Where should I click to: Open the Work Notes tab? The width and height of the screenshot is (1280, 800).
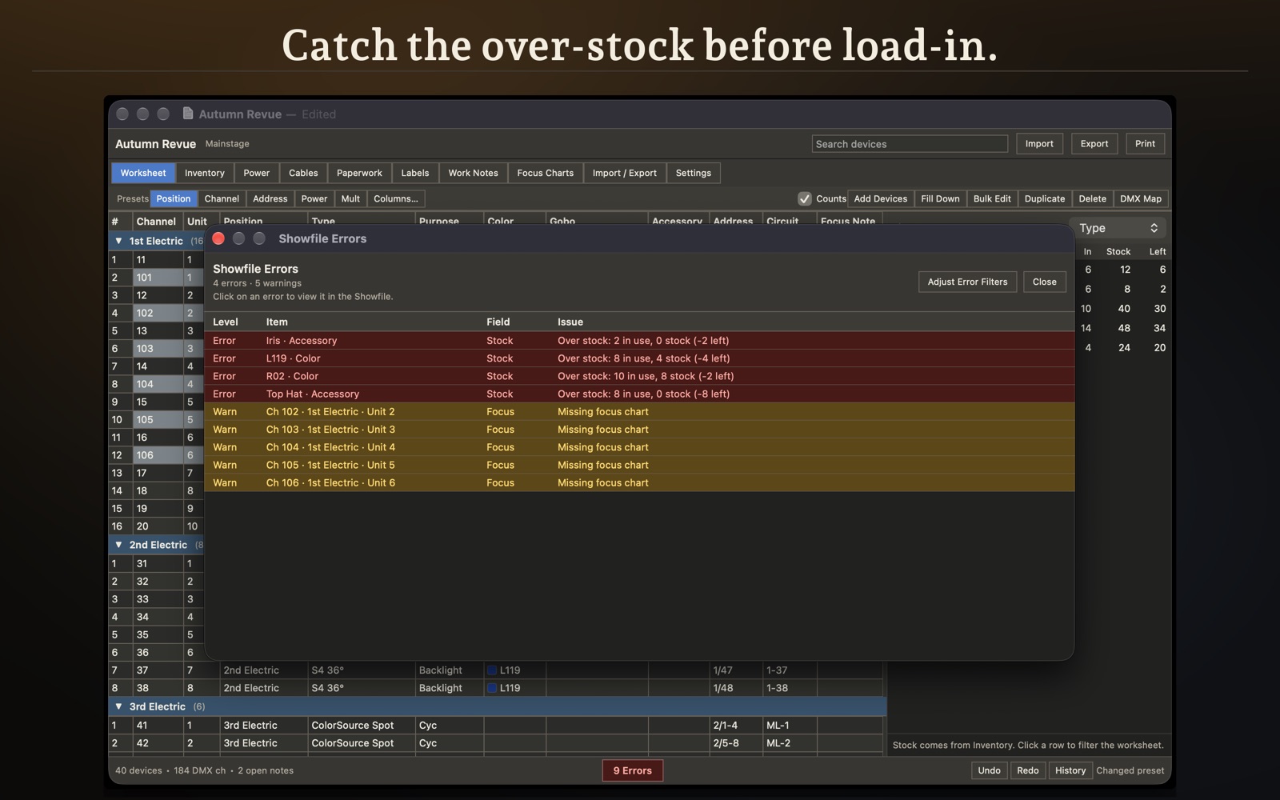[473, 173]
